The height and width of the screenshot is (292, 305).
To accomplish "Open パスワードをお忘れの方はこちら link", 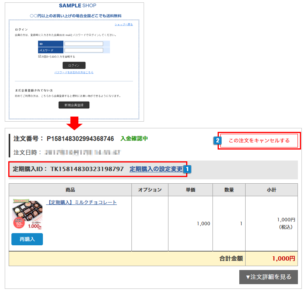I will point(74,72).
